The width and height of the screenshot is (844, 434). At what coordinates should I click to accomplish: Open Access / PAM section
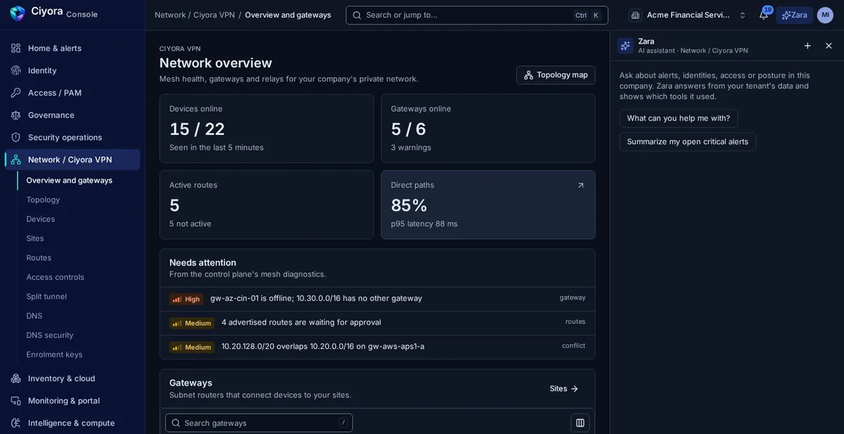tap(72, 93)
